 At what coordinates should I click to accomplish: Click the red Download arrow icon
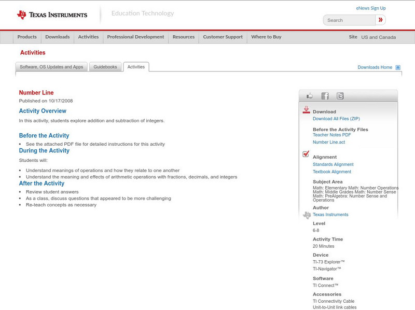click(x=306, y=110)
